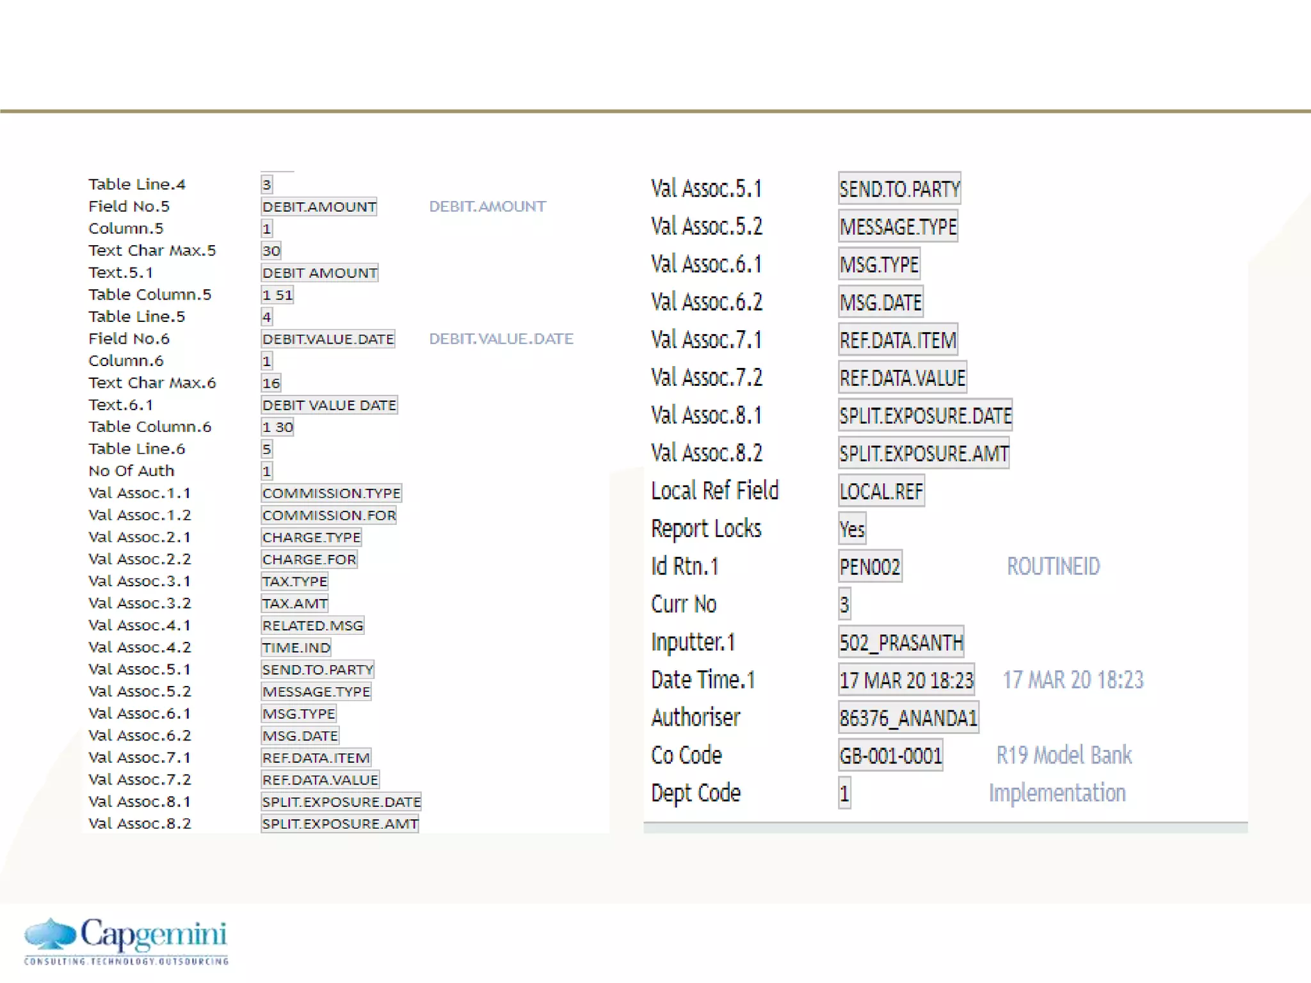Click the COMMISSION.TYPE field for Val Assoc.1.1
The image size is (1311, 983).
331,493
